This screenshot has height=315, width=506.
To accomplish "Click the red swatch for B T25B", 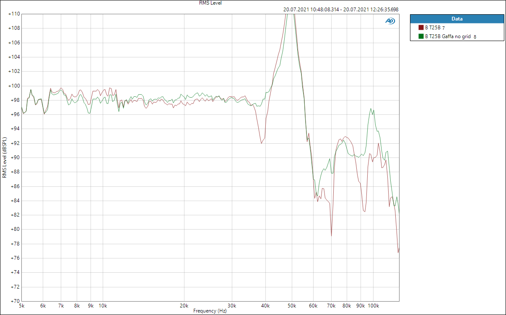I will 421,28.
